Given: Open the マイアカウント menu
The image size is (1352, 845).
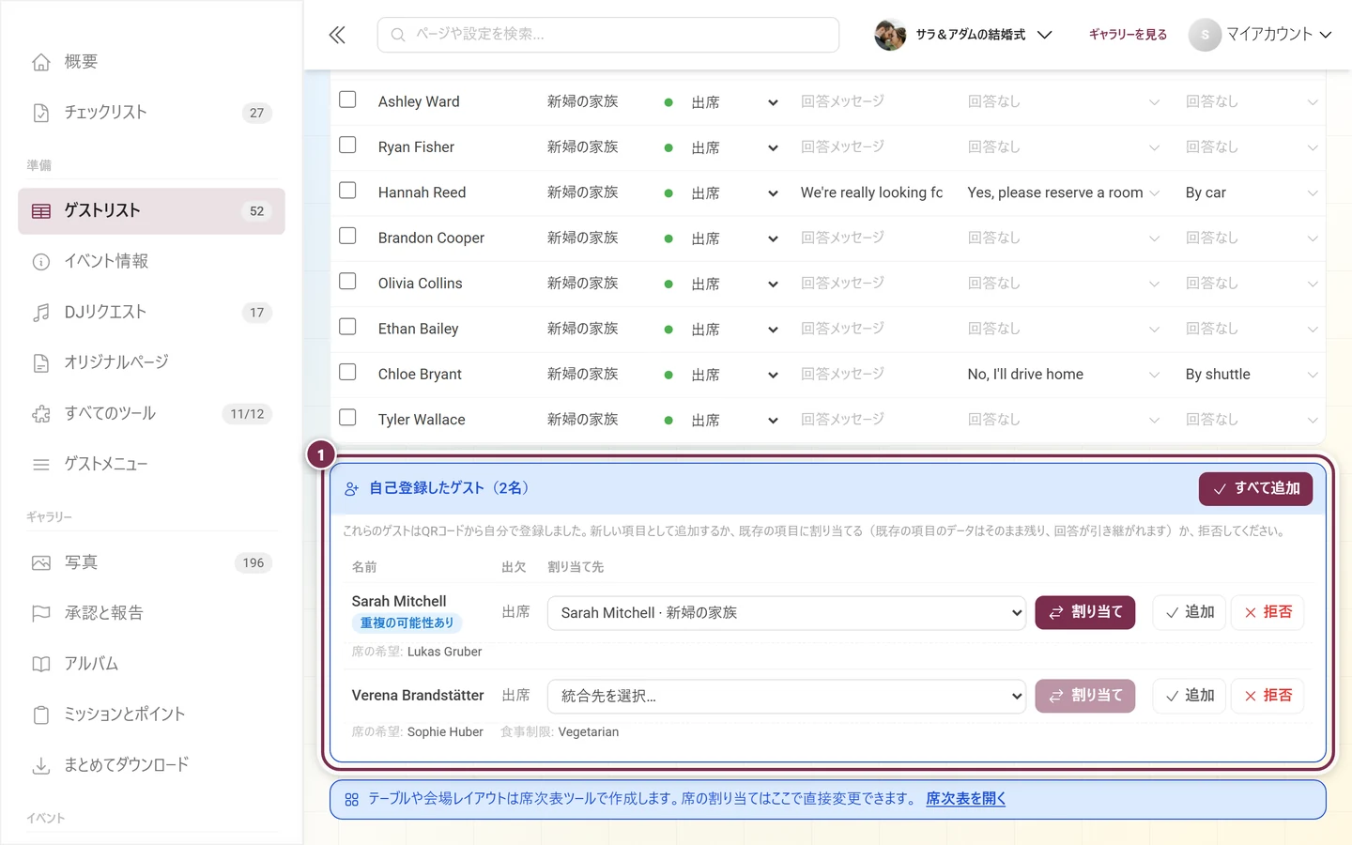Looking at the screenshot, I should 1261,35.
